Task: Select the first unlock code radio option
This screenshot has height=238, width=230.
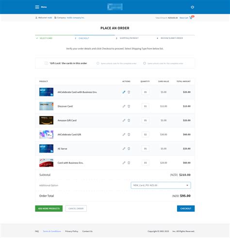Action: (98, 63)
